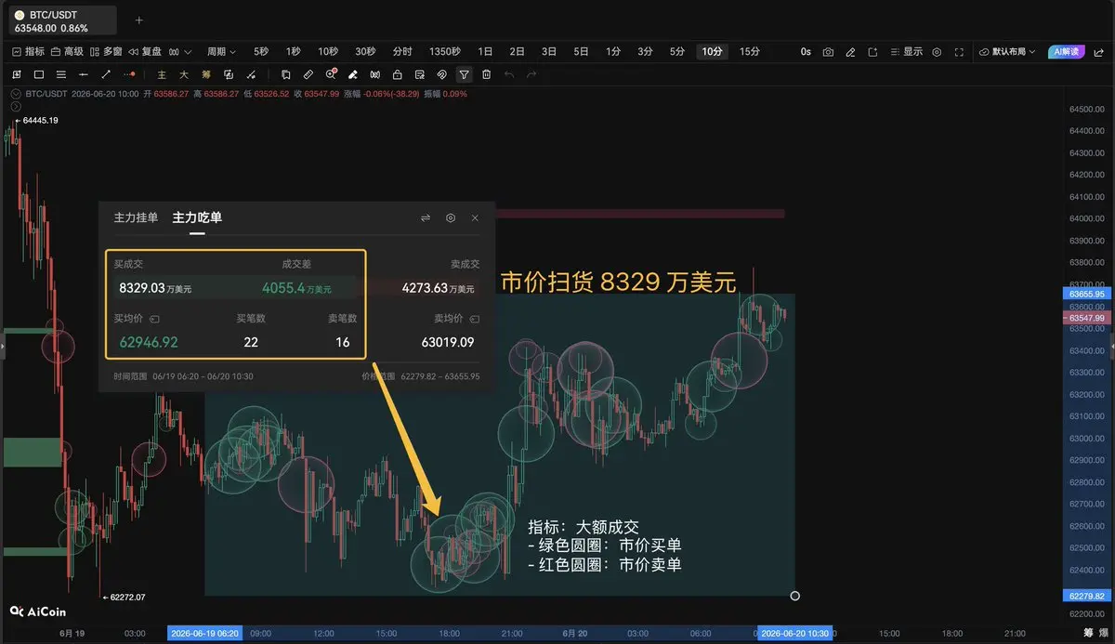
Task: Click the 2026-06-20 10:30 time marker
Action: point(794,633)
